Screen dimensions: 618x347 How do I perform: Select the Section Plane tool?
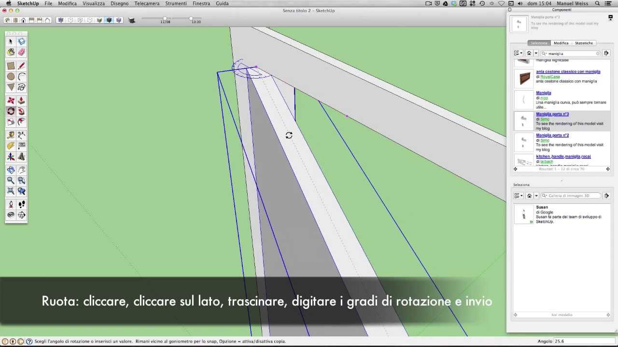21,215
